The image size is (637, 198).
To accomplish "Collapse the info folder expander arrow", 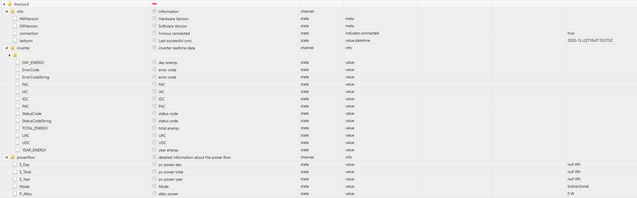I will [x=6, y=11].
